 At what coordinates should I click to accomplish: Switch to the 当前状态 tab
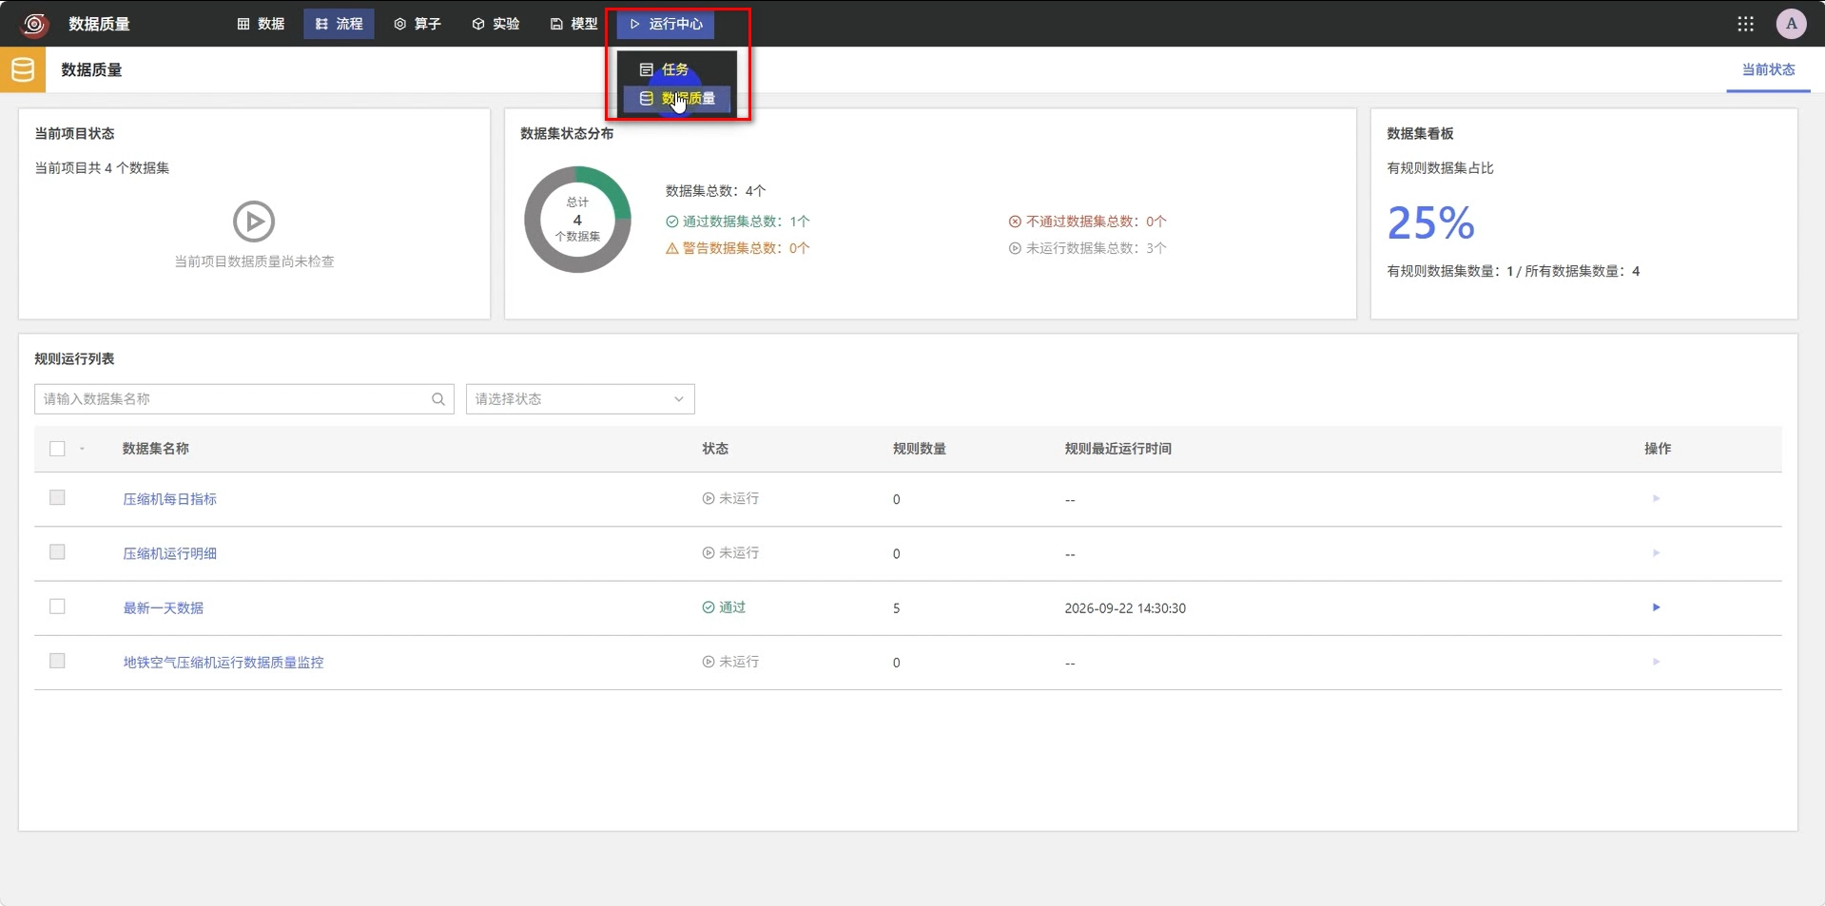pos(1768,69)
